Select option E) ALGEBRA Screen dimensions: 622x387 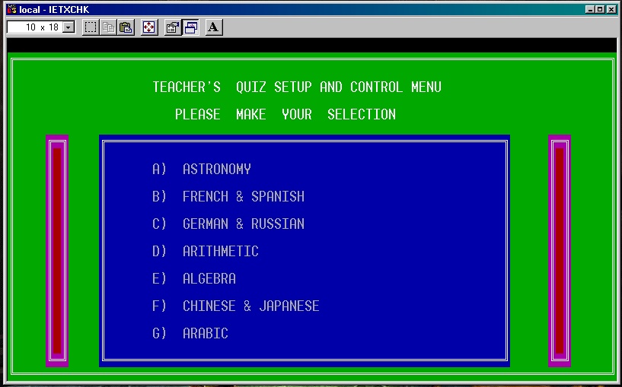194,278
